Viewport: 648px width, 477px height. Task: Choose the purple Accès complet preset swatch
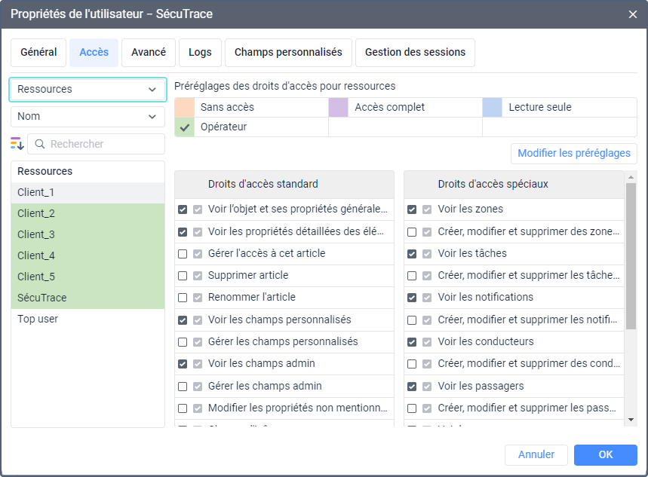pyautogui.click(x=339, y=108)
